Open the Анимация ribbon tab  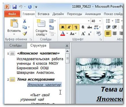[x=93, y=14]
